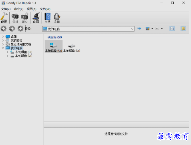Go up one folder level
This screenshot has width=191, height=145.
tap(20, 29)
